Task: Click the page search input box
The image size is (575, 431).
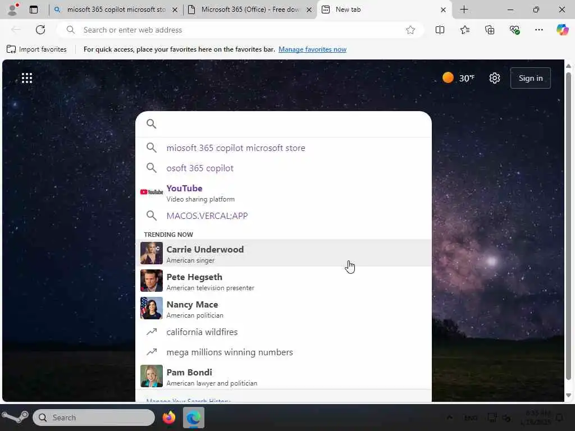Action: point(284,124)
